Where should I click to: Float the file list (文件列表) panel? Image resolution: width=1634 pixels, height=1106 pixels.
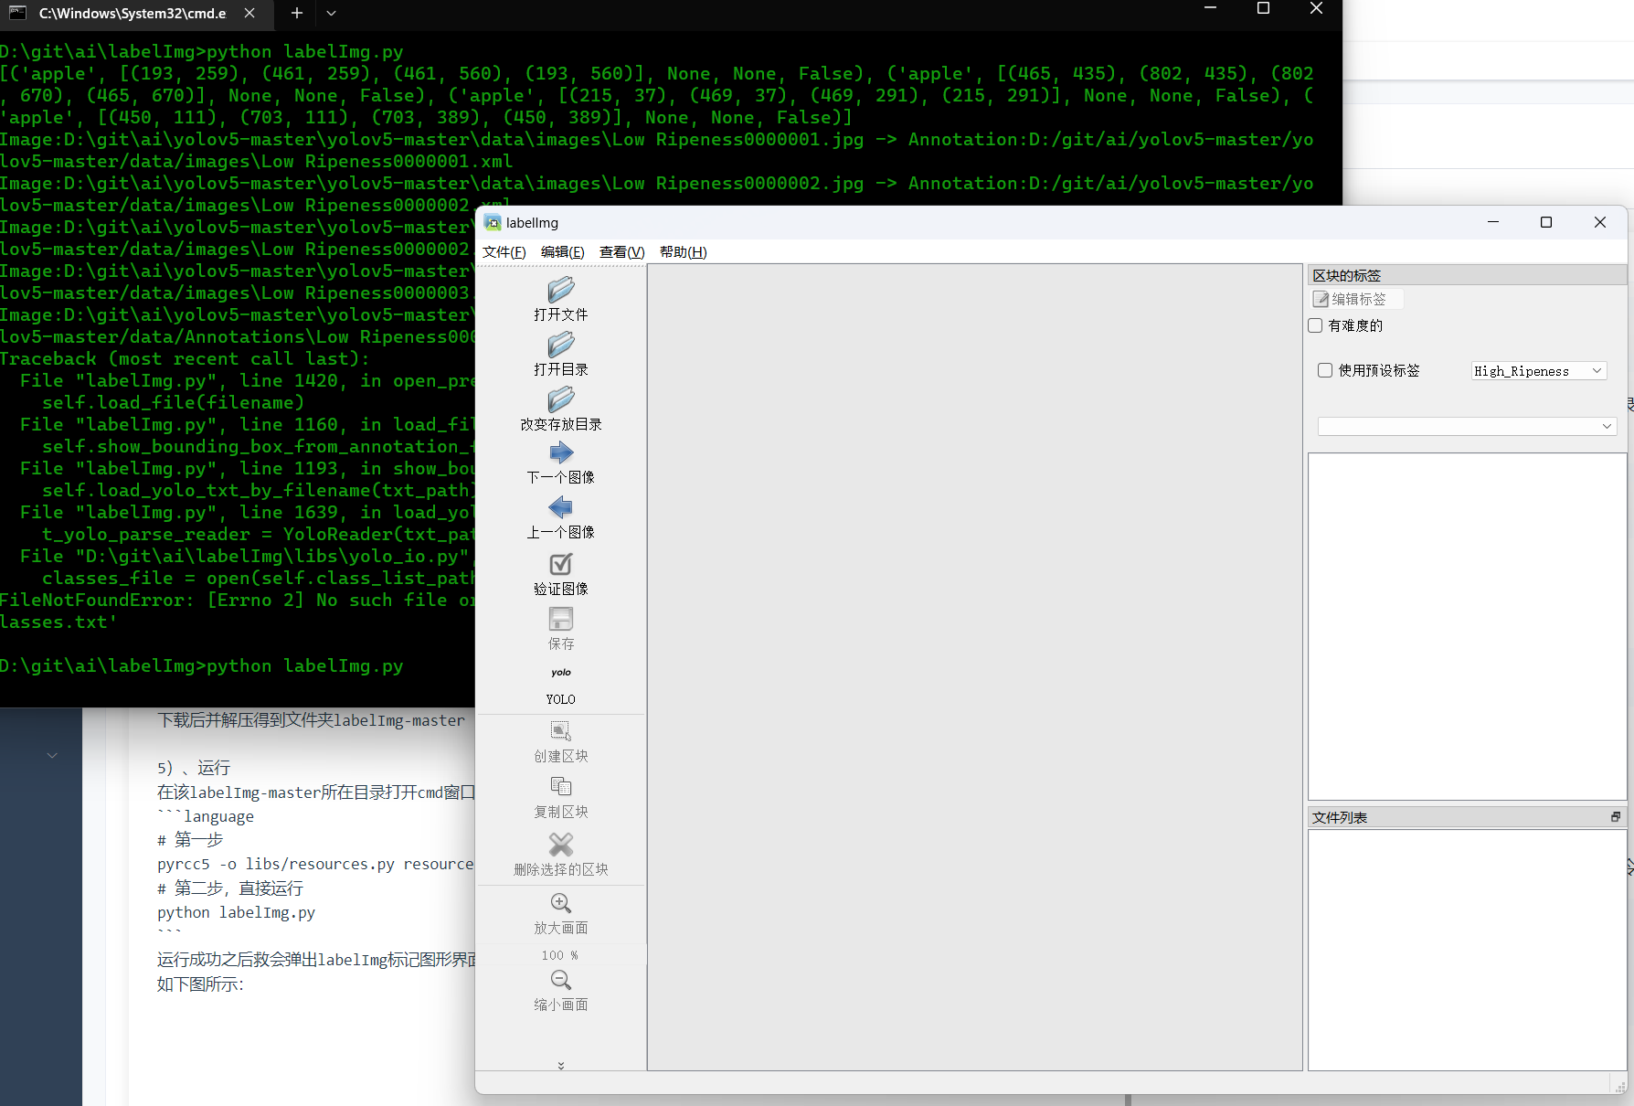1615,817
